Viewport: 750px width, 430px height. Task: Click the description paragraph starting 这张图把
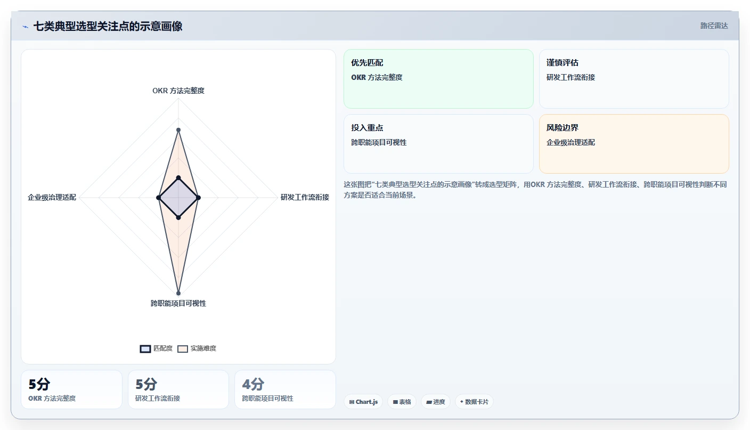(x=535, y=190)
